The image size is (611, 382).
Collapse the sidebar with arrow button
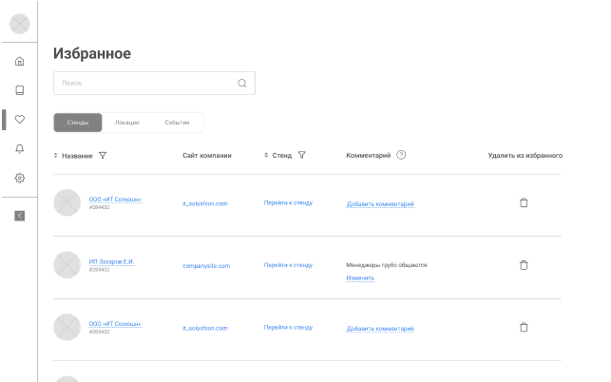click(x=20, y=215)
